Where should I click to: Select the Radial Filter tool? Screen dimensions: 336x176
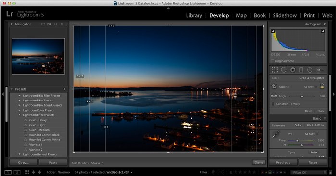(310, 70)
